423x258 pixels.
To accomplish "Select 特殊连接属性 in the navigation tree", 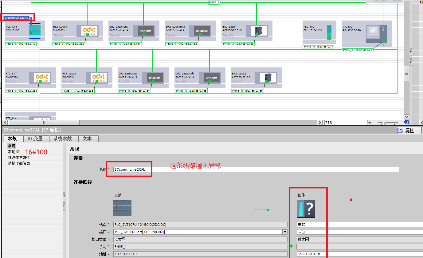I will point(19,157).
